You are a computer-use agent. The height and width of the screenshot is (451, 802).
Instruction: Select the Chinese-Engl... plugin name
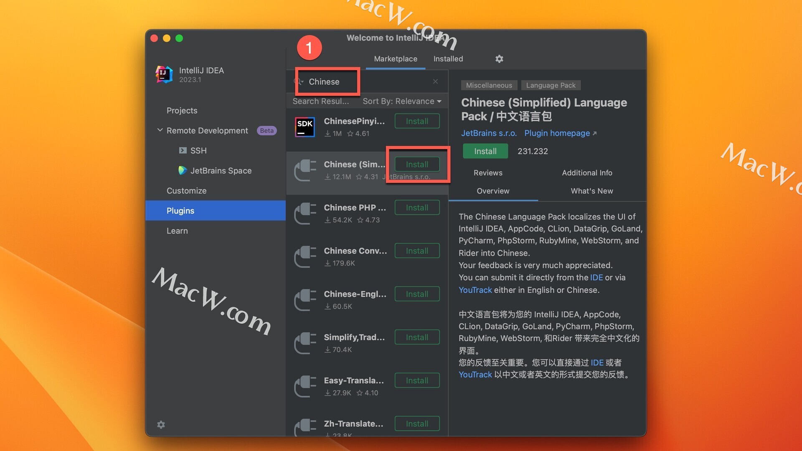coord(355,294)
